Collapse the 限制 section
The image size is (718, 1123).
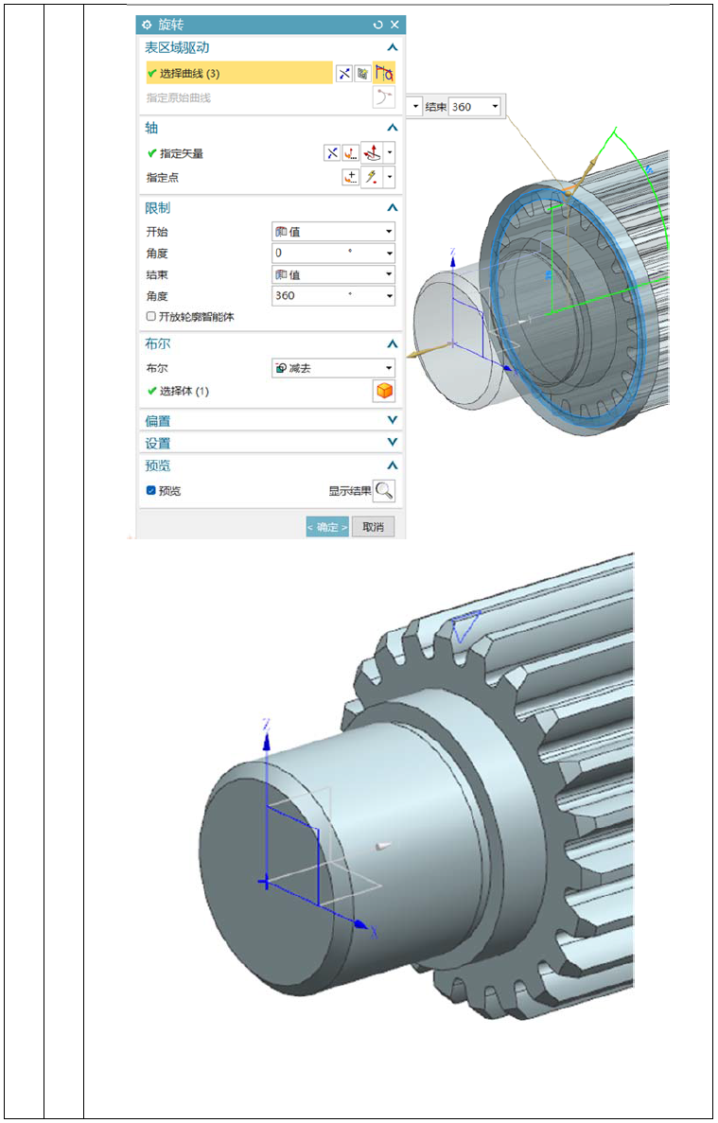pos(392,208)
